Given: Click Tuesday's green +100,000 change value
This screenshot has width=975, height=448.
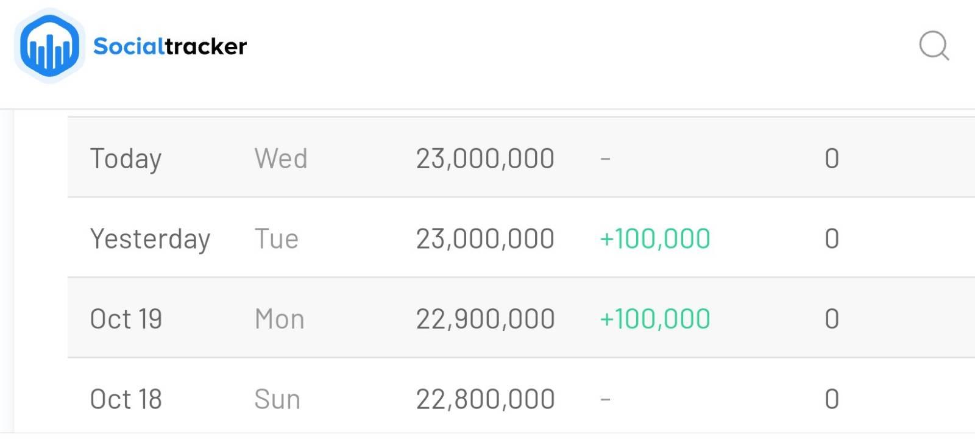Looking at the screenshot, I should tap(655, 239).
